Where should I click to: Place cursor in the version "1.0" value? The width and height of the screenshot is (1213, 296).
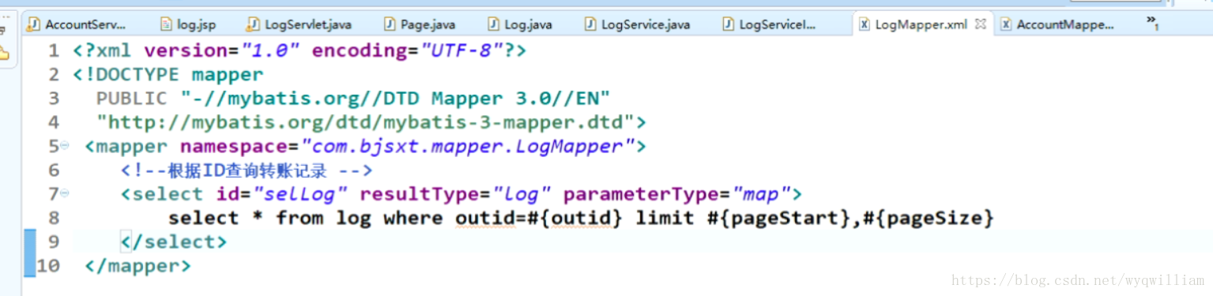pyautogui.click(x=270, y=51)
